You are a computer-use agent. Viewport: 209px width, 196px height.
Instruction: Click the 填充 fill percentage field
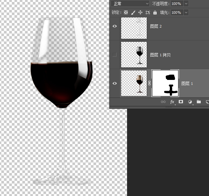click(x=176, y=12)
